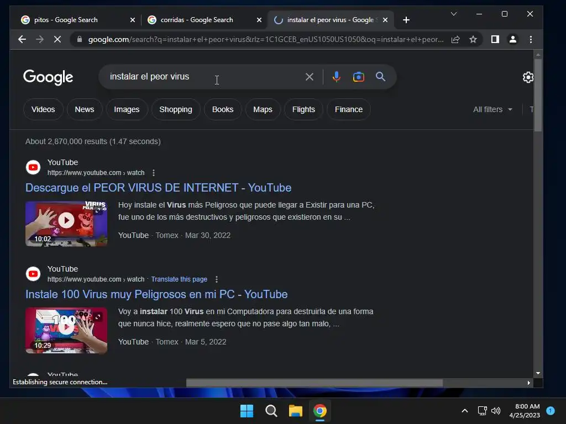Open Instale 100 Virus muy Peligrosos result
Image resolution: width=566 pixels, height=424 pixels.
tap(156, 294)
